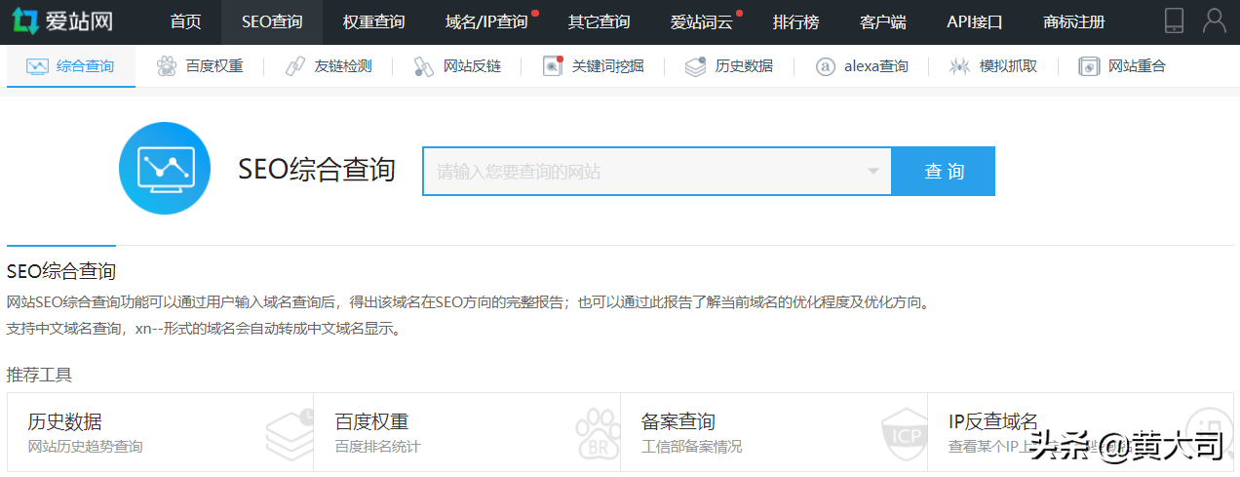This screenshot has width=1240, height=477.
Task: Open the user account icon in header
Action: 1215,20
